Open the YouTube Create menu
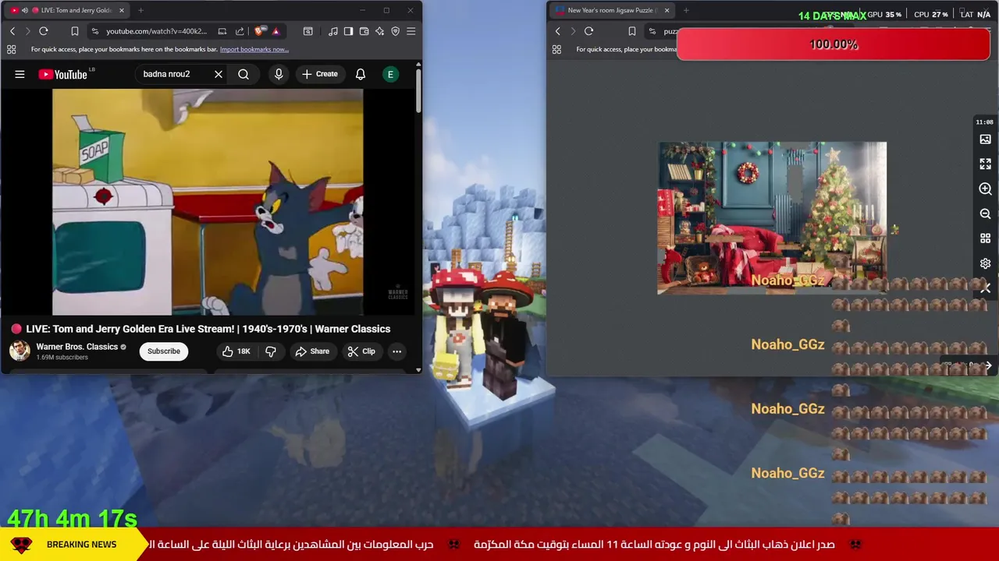999x561 pixels. coord(320,74)
